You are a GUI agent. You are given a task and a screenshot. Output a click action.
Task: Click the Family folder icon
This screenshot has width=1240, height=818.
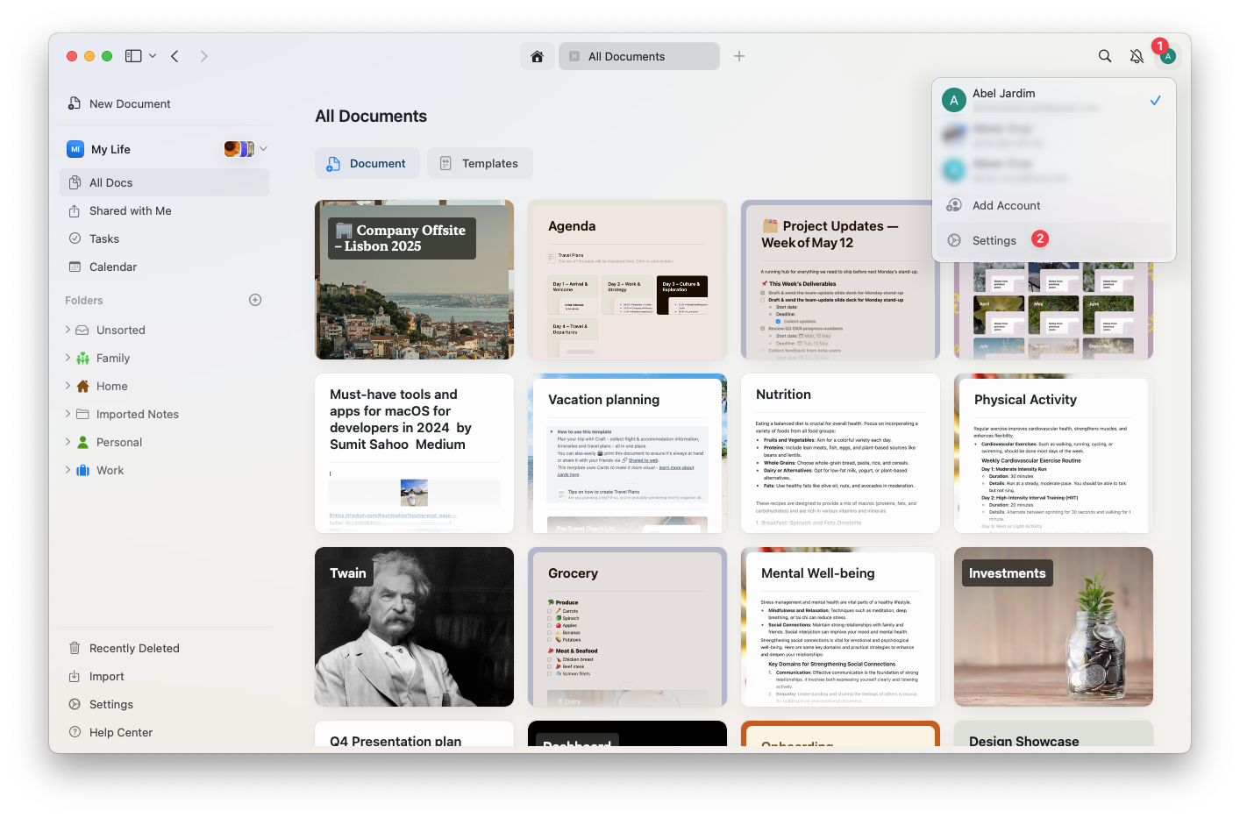(82, 358)
